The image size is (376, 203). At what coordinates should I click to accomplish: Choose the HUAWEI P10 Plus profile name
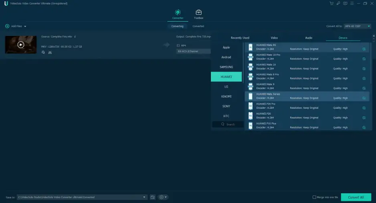tap(266, 123)
